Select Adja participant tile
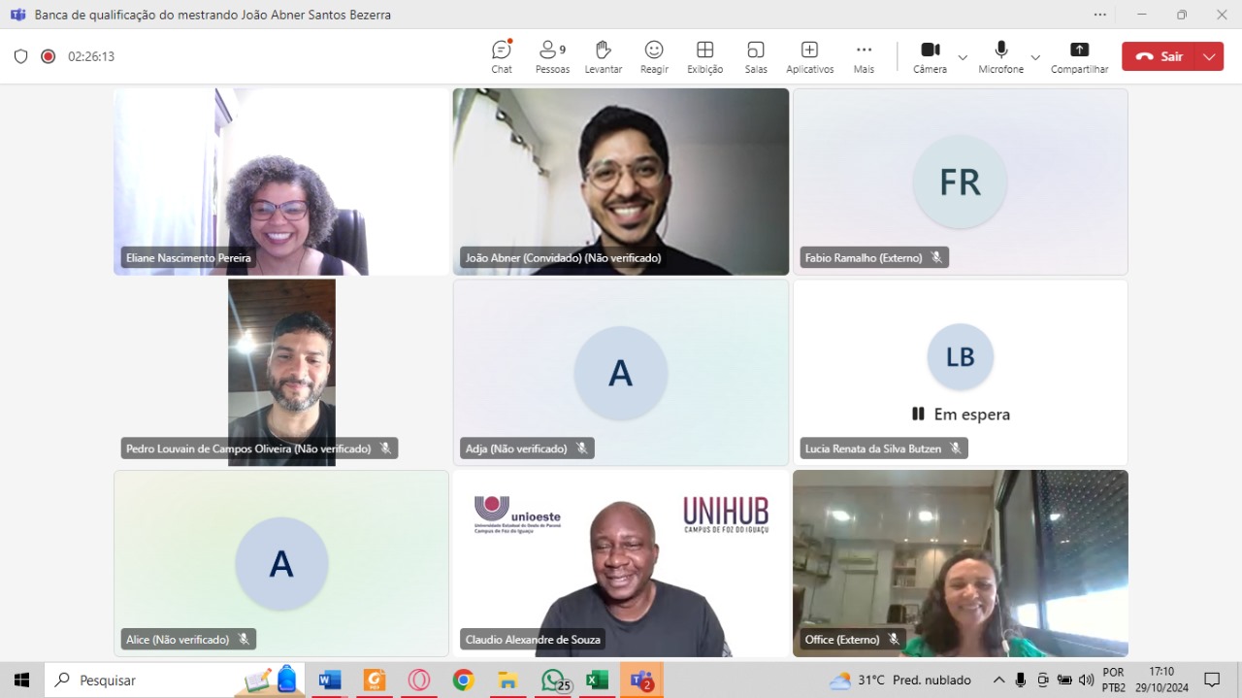 pos(621,373)
